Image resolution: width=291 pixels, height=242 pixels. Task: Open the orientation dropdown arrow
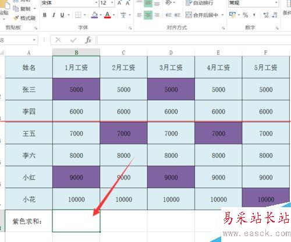174,3
